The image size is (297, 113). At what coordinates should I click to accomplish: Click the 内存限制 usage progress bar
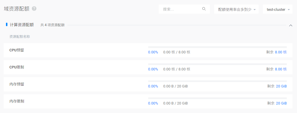tap(217, 98)
